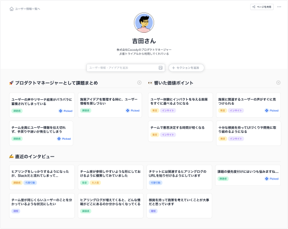Click yellow tag on チームで意思決定する card

(x=155, y=134)
